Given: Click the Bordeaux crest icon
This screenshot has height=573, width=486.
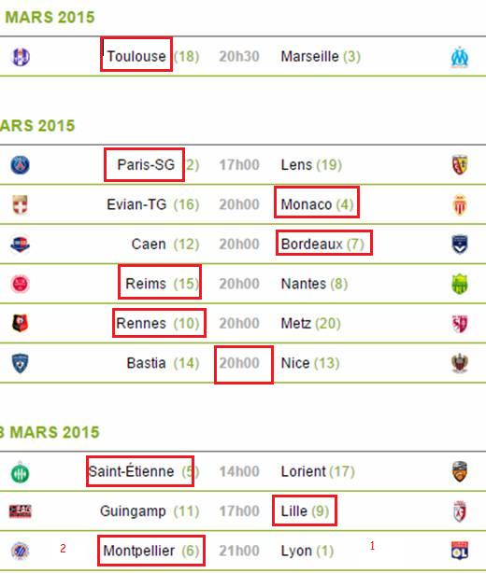Looking at the screenshot, I should pyautogui.click(x=460, y=245).
